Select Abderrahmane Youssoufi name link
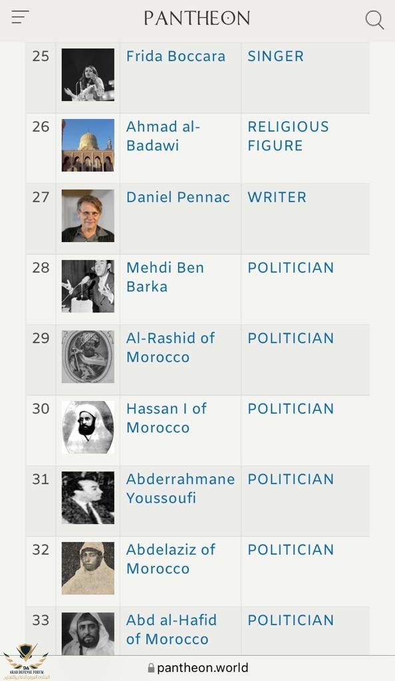 click(x=181, y=488)
